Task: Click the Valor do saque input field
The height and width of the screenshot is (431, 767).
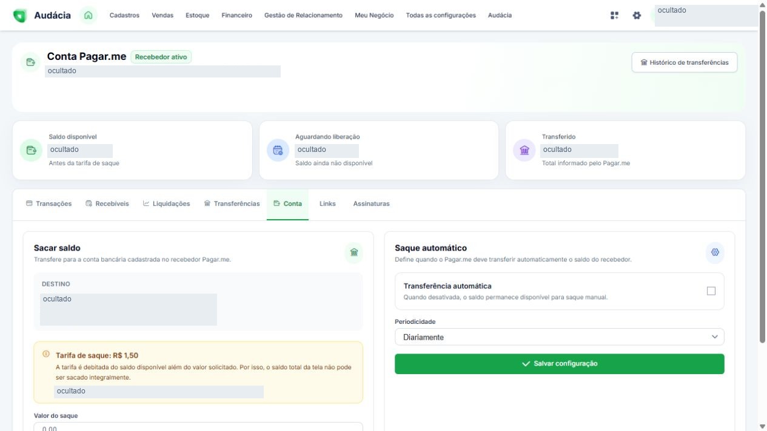Action: click(x=198, y=427)
